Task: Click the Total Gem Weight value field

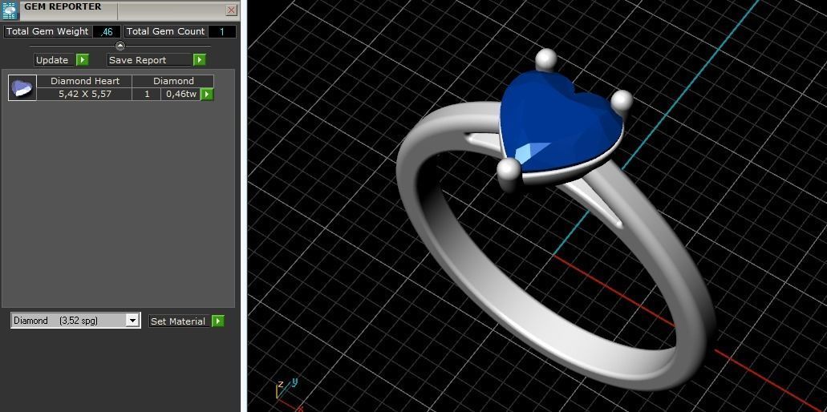Action: coord(107,31)
